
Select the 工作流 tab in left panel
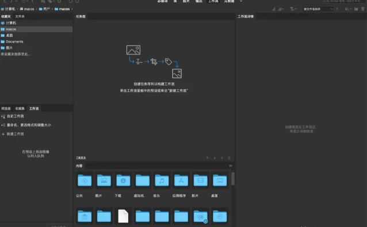(x=34, y=109)
